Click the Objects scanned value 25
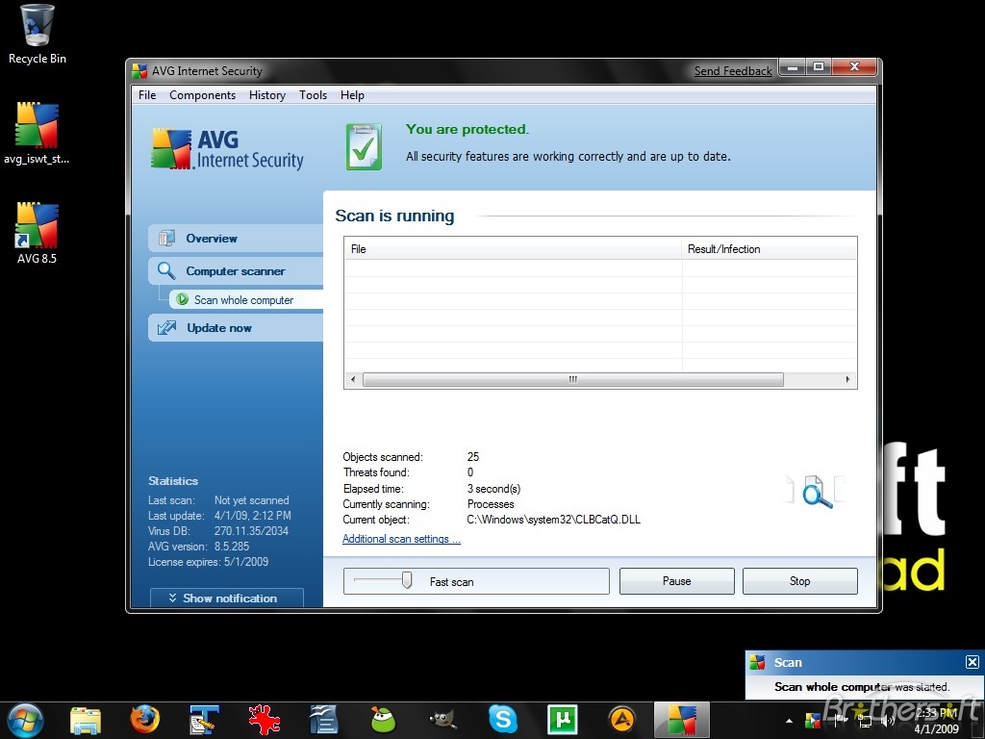The image size is (985, 739). click(473, 457)
